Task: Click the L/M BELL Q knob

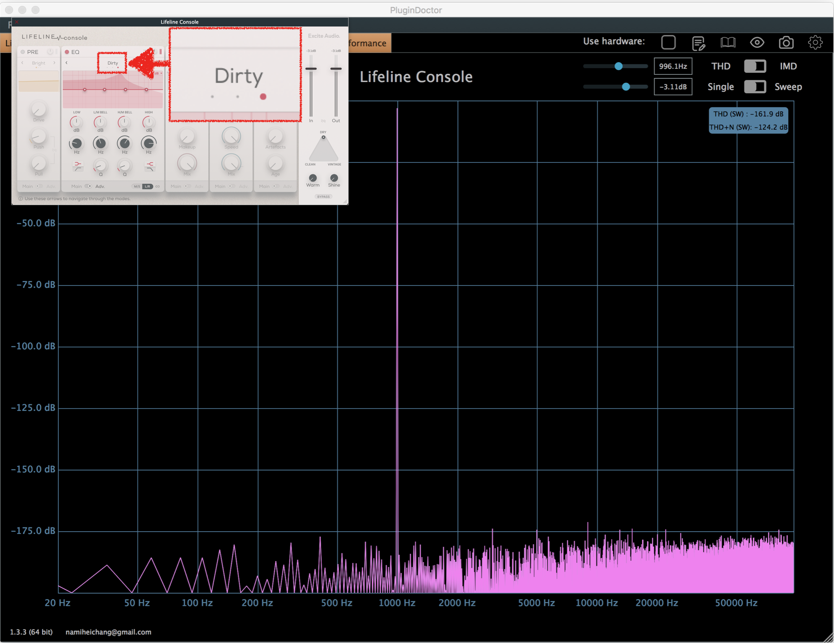Action: [x=100, y=166]
